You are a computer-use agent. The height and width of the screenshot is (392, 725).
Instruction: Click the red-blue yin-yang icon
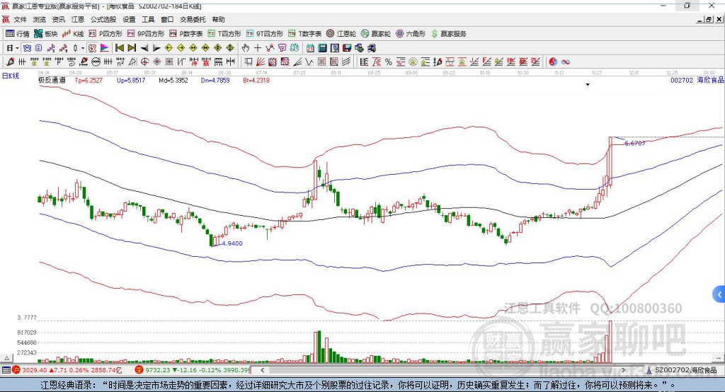click(x=553, y=62)
